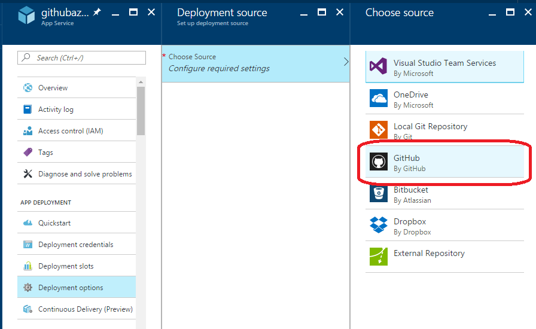
Task: Select Local Git Repository source
Action: click(x=444, y=130)
